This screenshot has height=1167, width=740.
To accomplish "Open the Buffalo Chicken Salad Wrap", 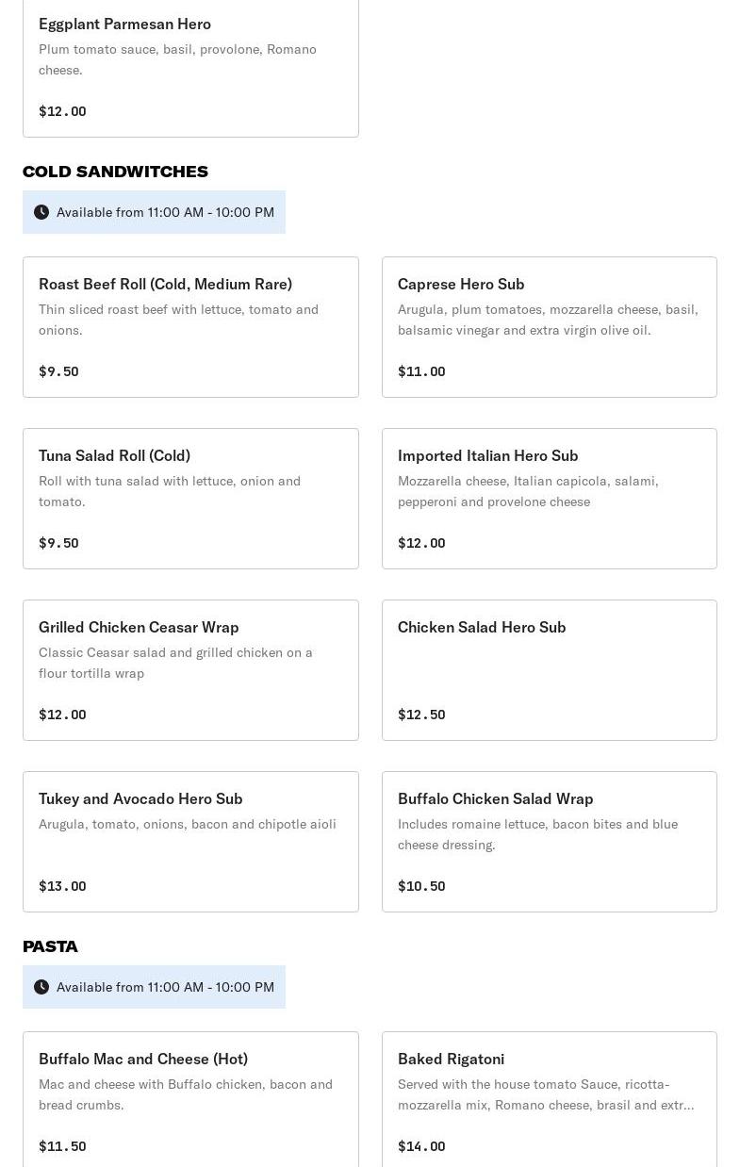I will click(x=549, y=842).
